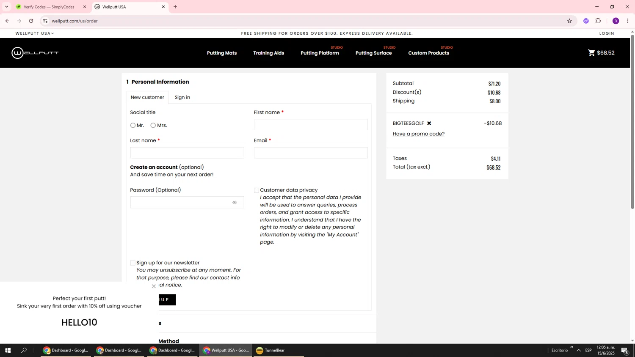The image size is (635, 357).
Task: Open TunnelBear from taskbar
Action: click(278, 350)
